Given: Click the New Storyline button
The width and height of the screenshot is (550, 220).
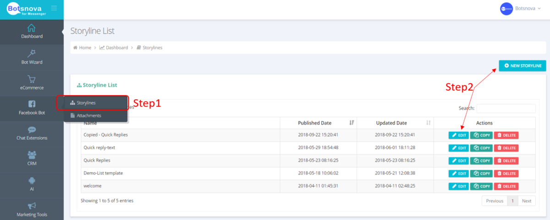Looking at the screenshot, I should click(x=522, y=66).
